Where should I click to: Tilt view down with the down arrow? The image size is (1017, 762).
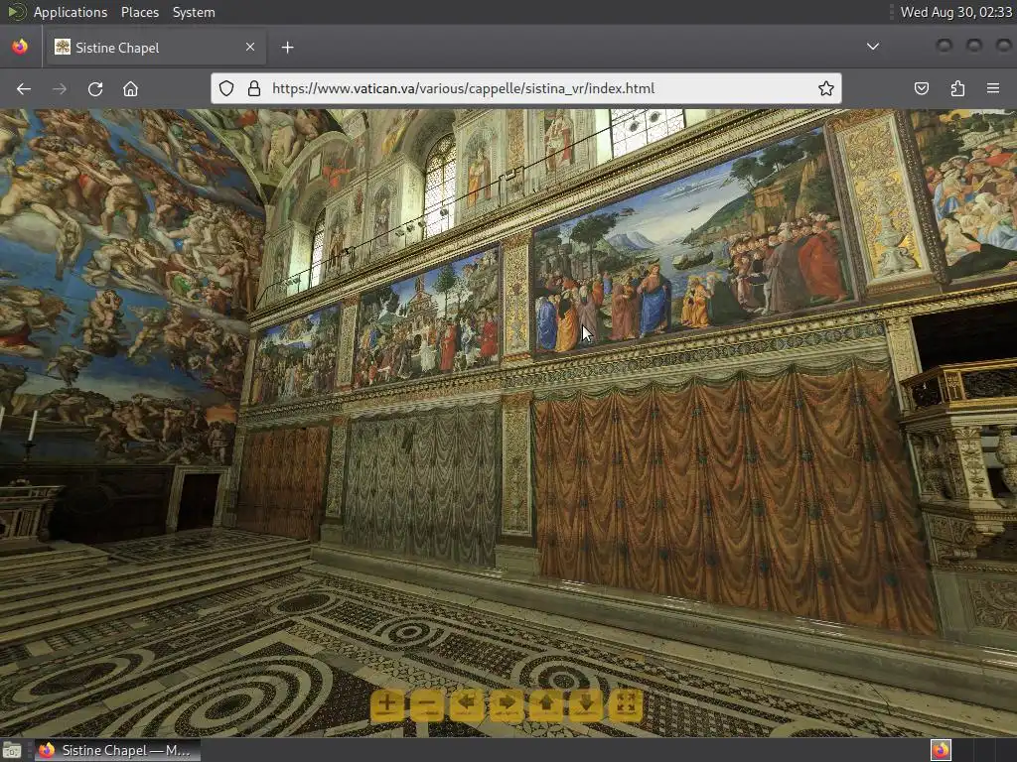coord(586,705)
